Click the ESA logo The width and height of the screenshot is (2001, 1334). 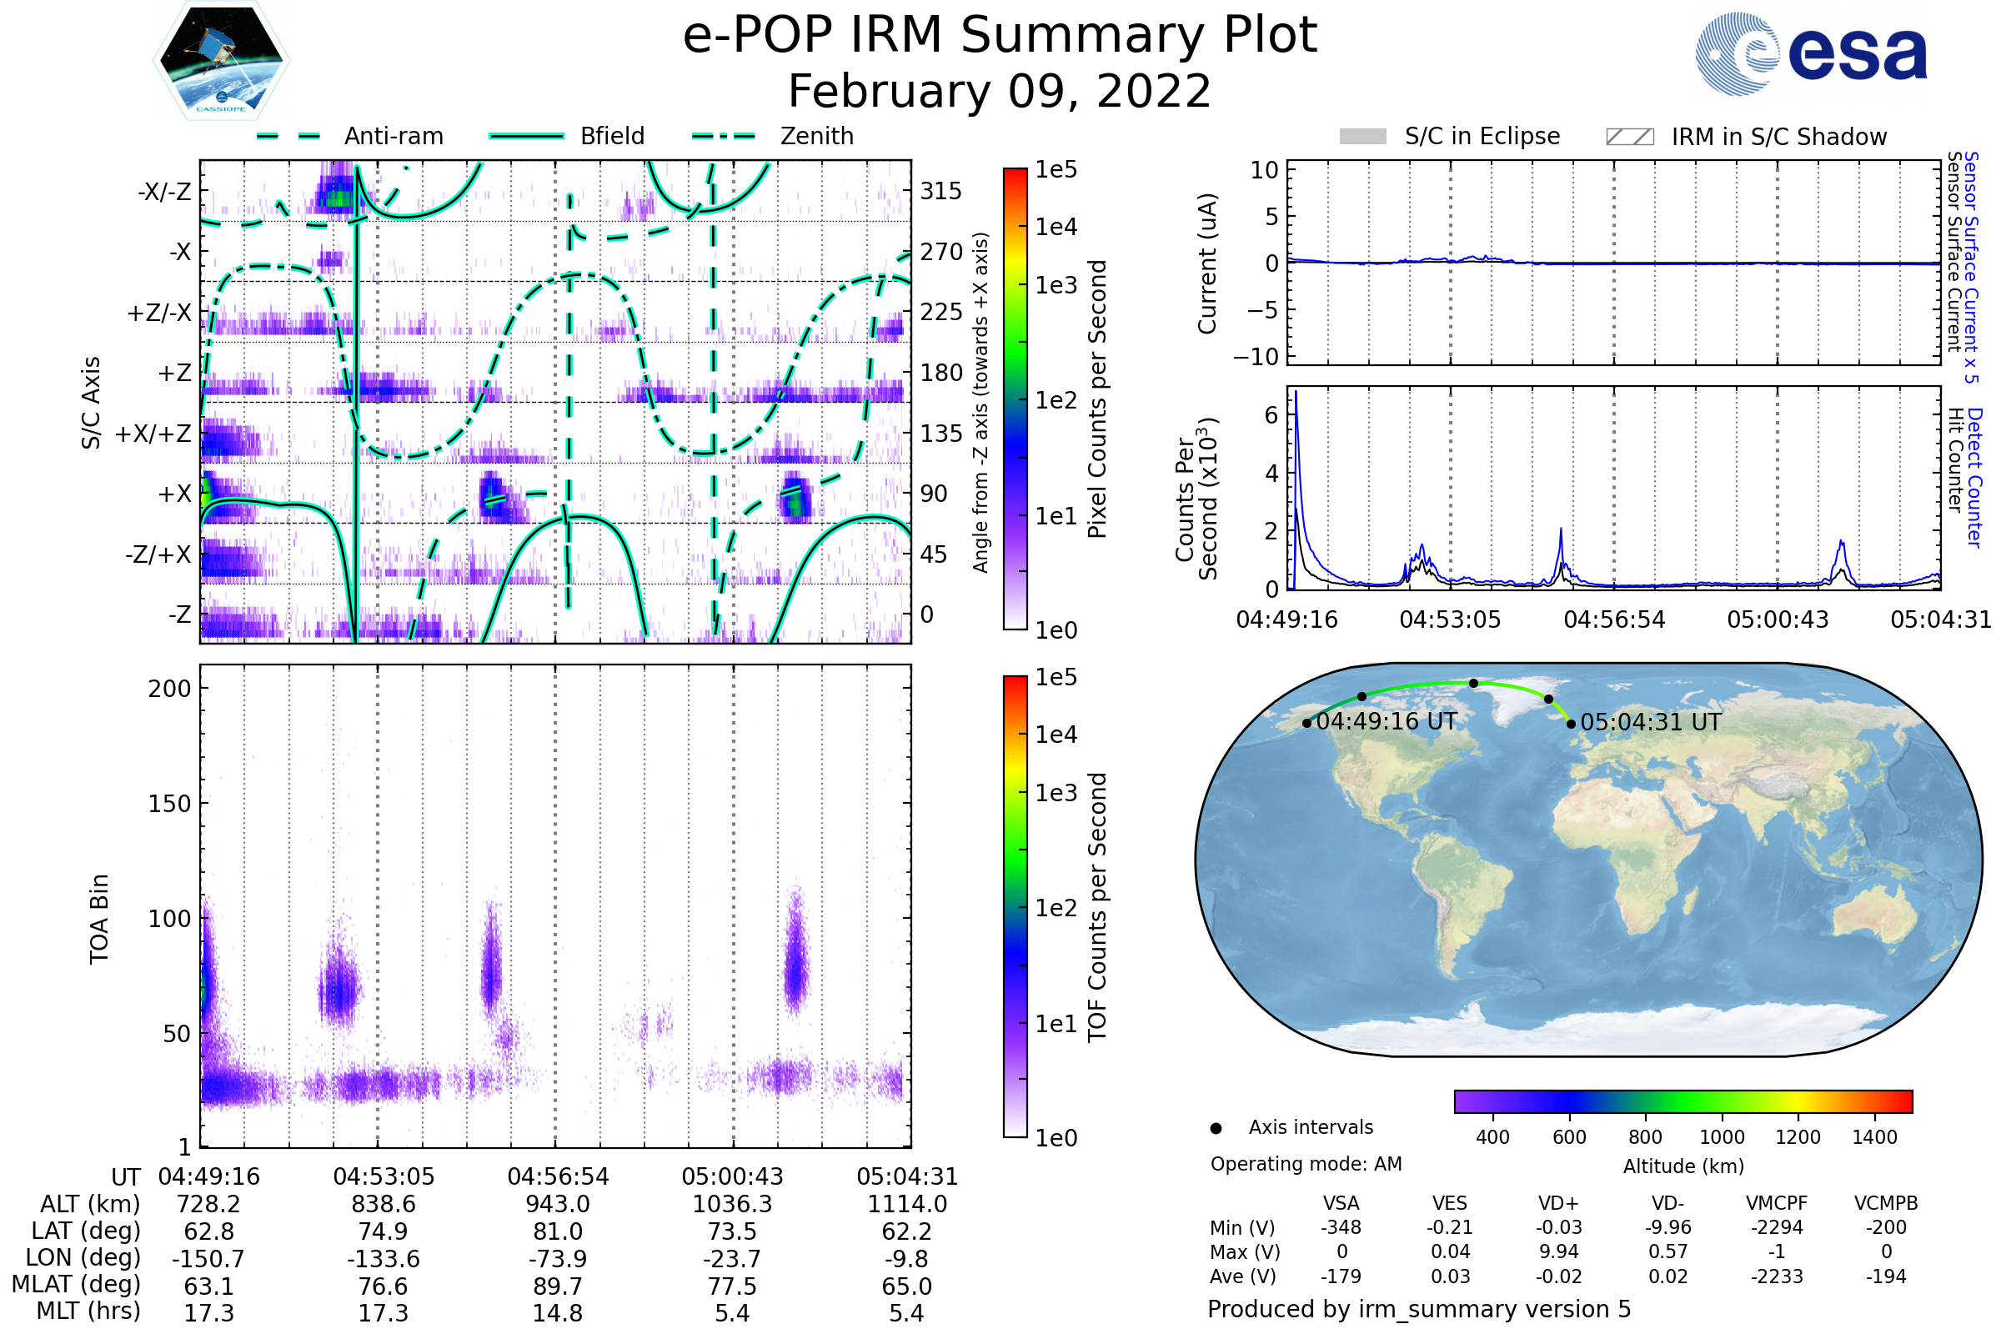(1810, 54)
